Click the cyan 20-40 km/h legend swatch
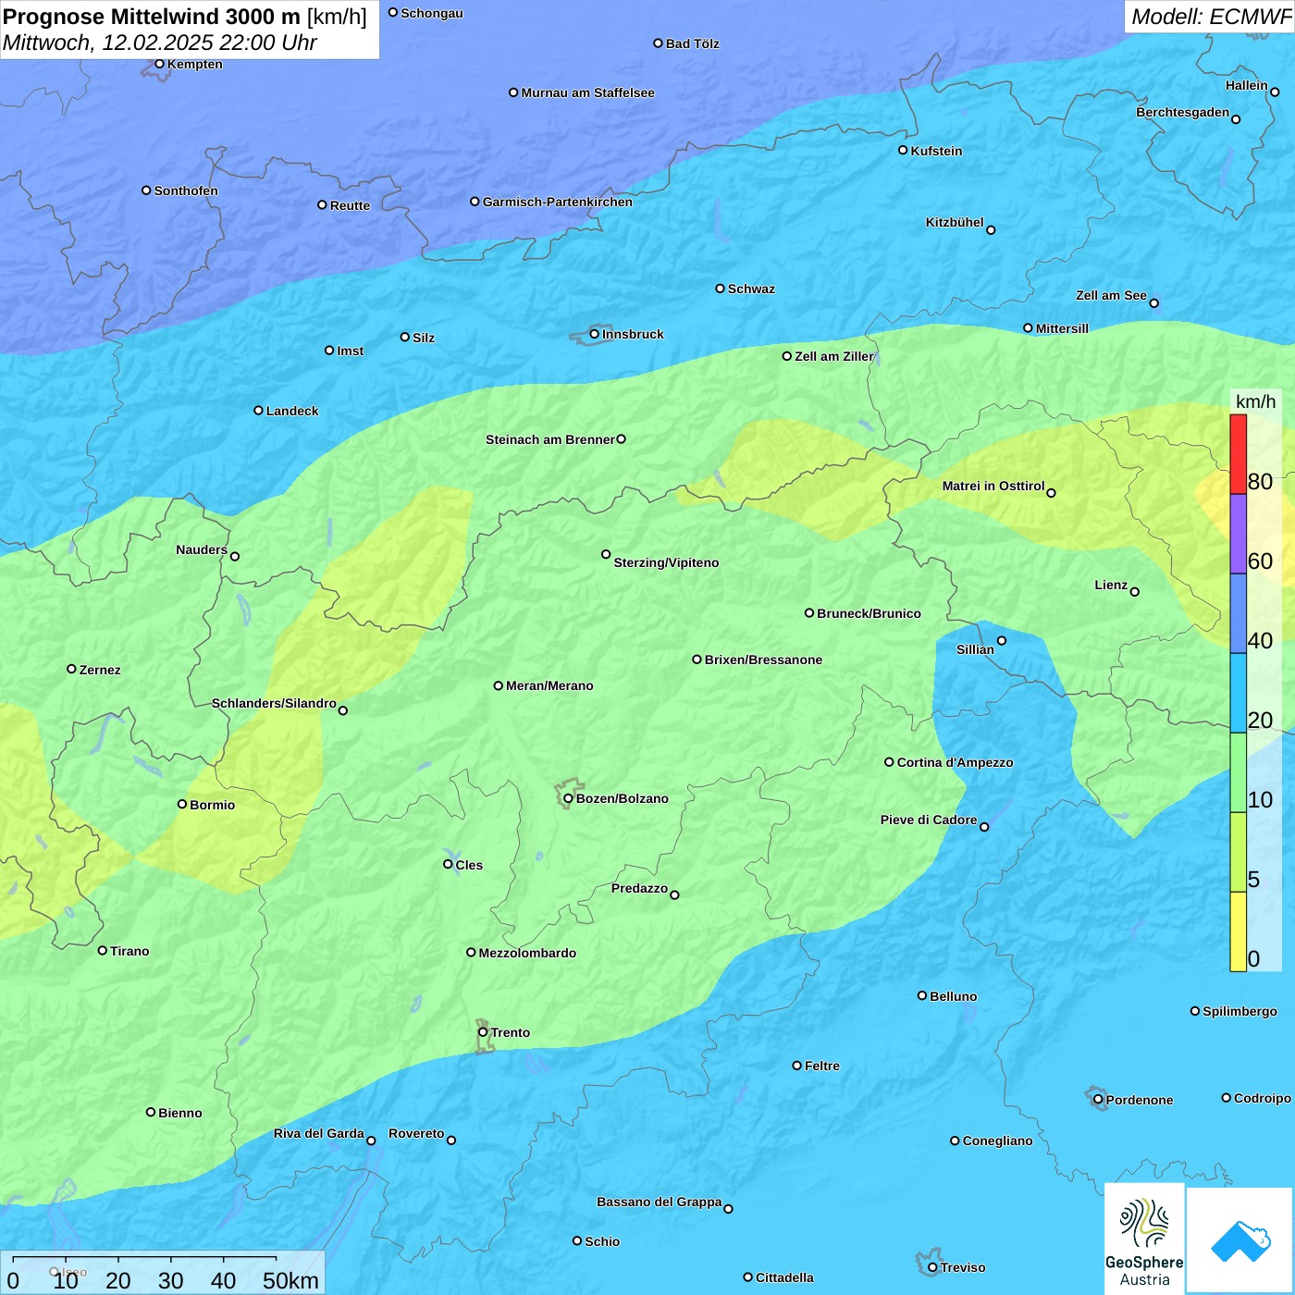1295x1295 pixels. [x=1238, y=693]
